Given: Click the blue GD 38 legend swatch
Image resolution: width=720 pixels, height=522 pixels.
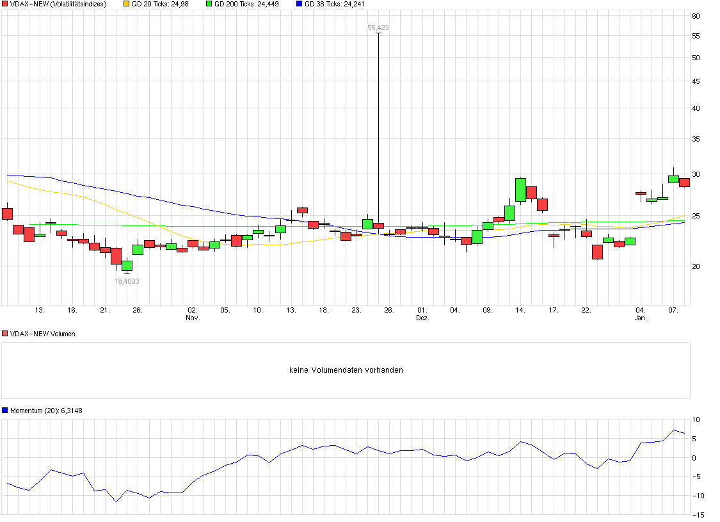Looking at the screenshot, I should click(x=300, y=4).
